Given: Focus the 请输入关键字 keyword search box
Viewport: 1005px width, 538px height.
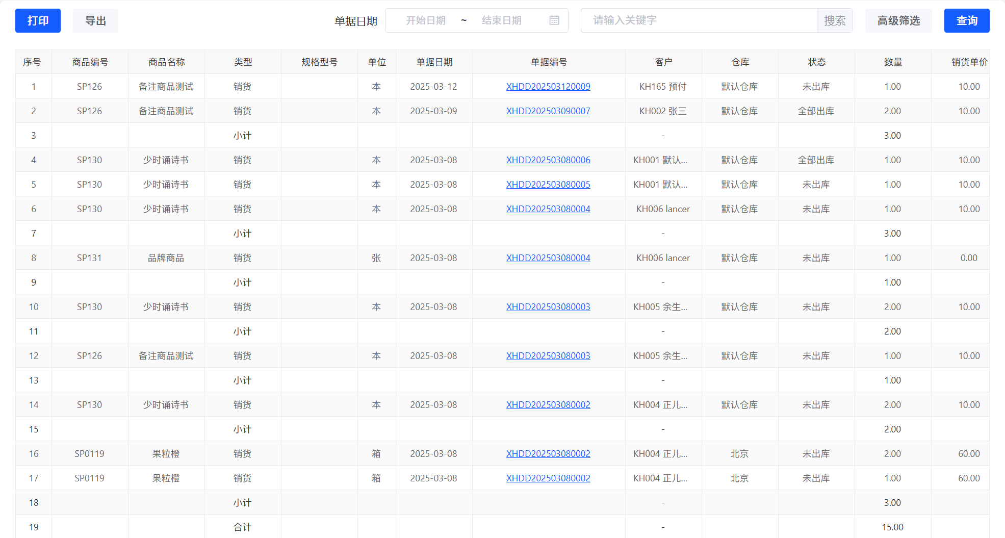Looking at the screenshot, I should [699, 20].
